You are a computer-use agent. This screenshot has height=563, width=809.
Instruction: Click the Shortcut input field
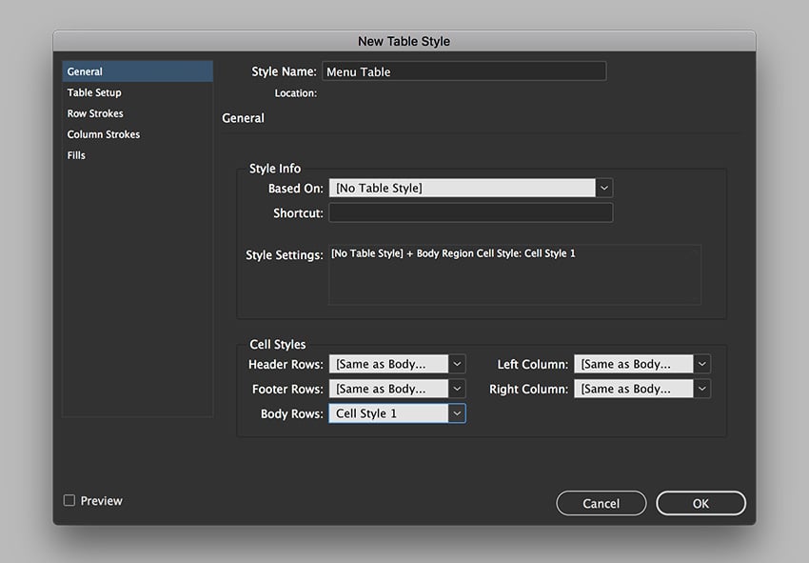[470, 211]
